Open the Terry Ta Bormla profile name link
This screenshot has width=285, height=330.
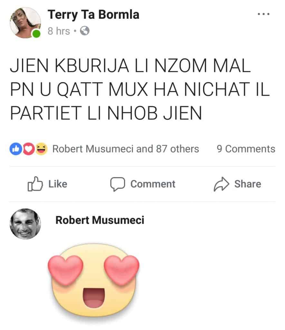pos(93,15)
